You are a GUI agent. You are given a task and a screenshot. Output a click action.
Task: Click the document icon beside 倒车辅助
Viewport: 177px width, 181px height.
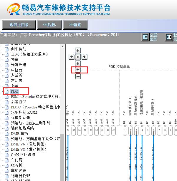pos(7,49)
